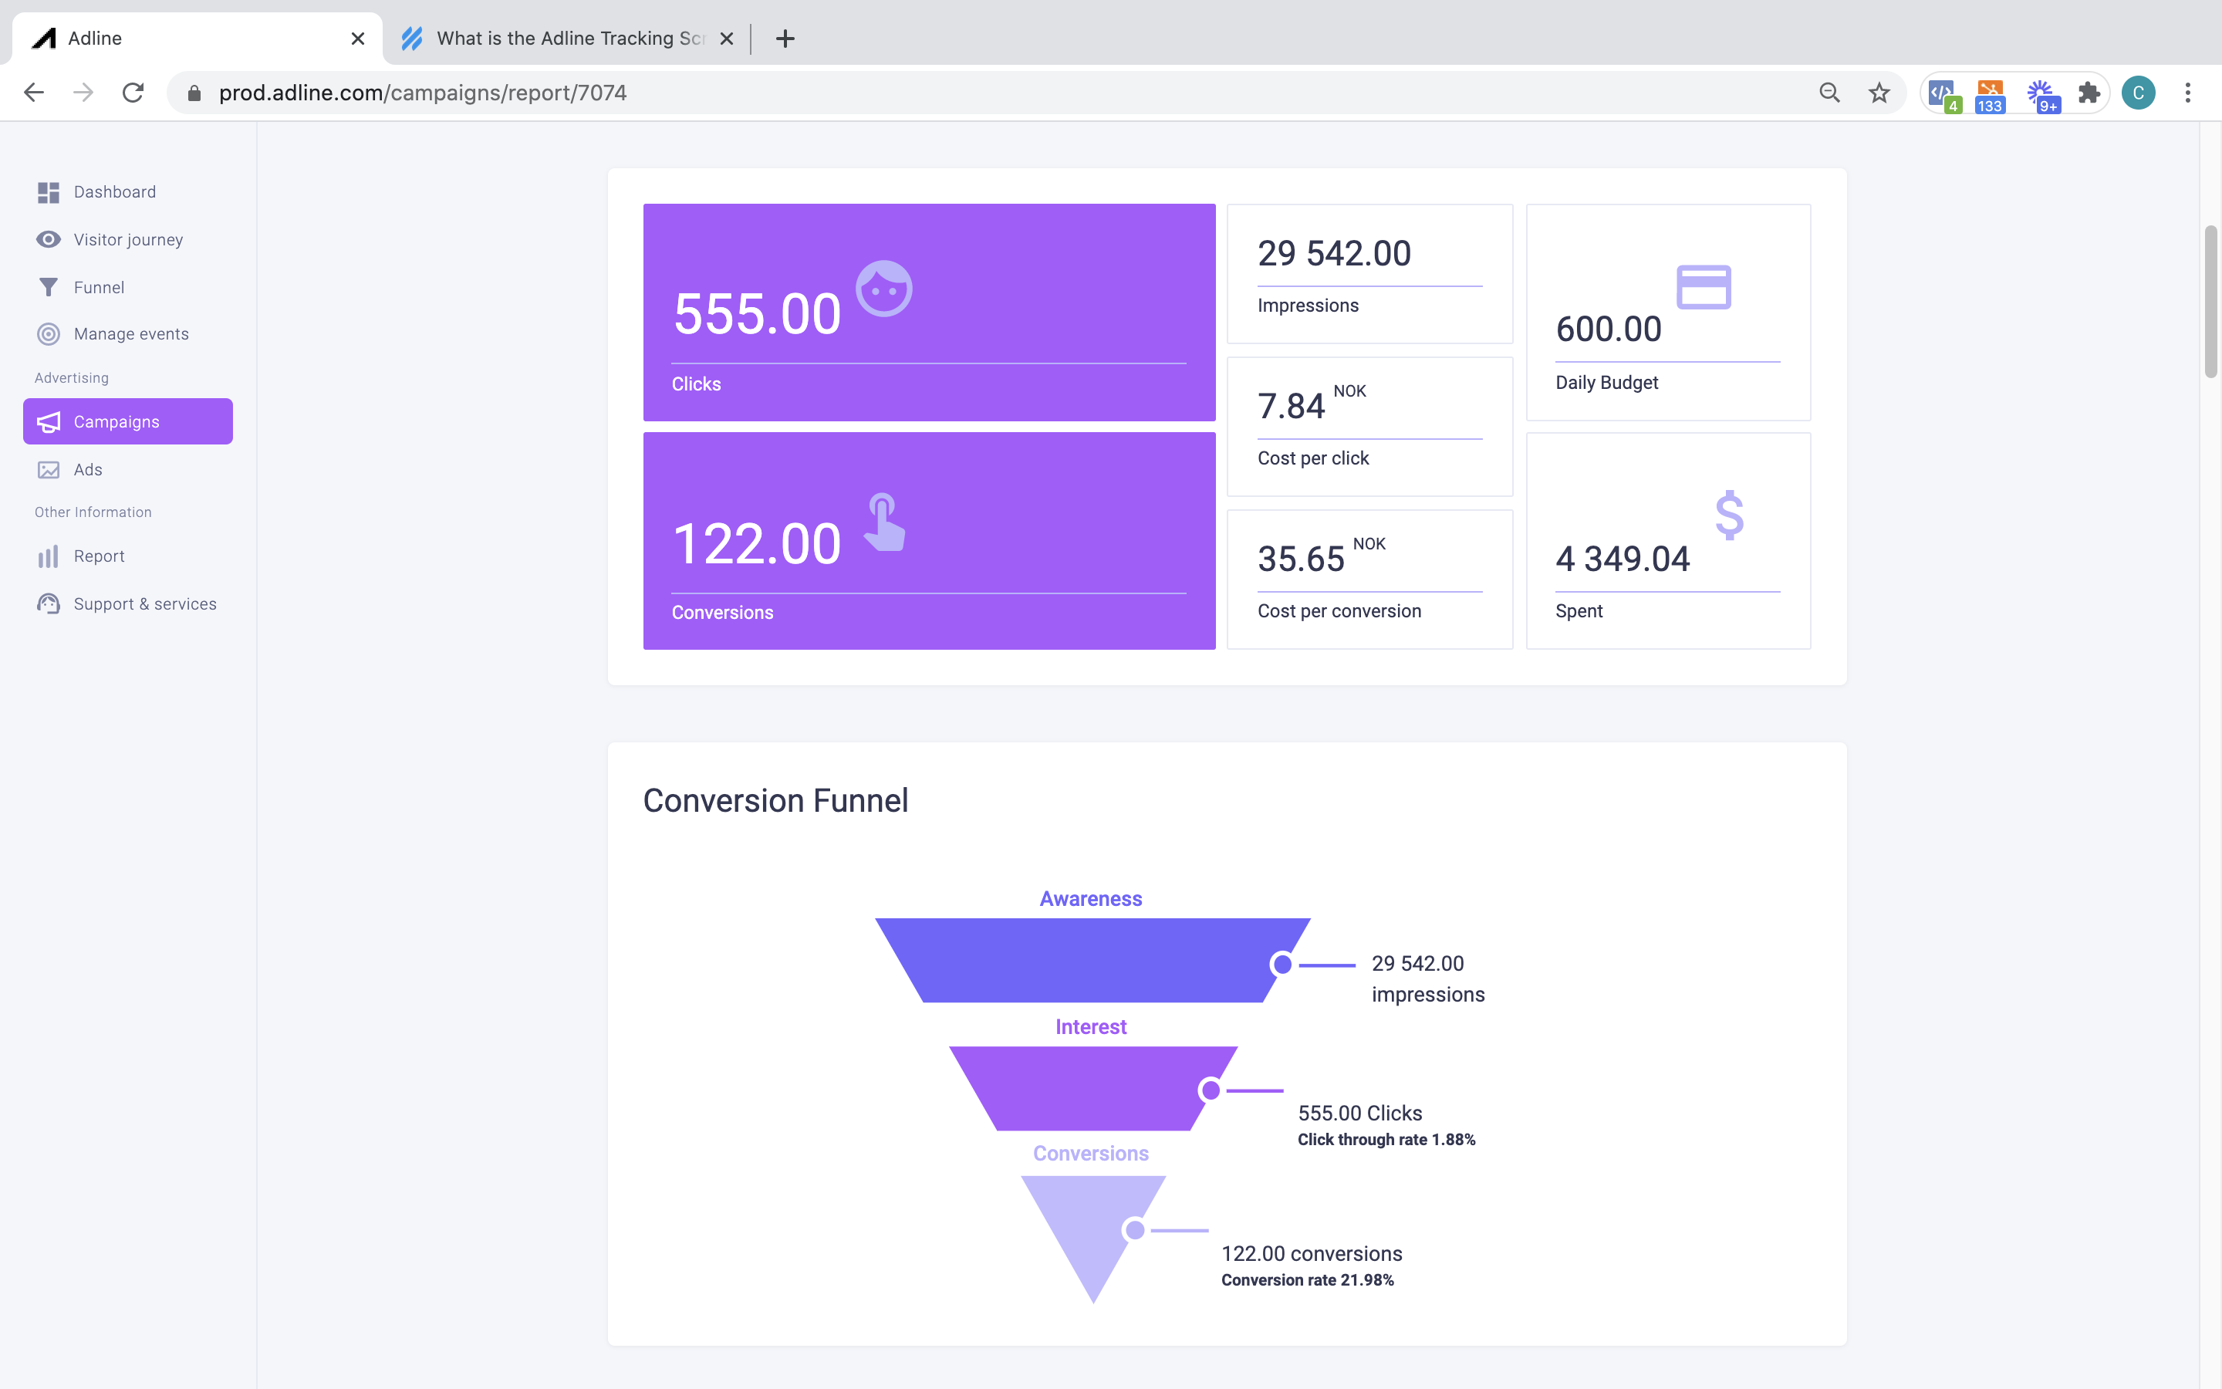View site info lock icon
2222x1389 pixels.
coord(194,93)
